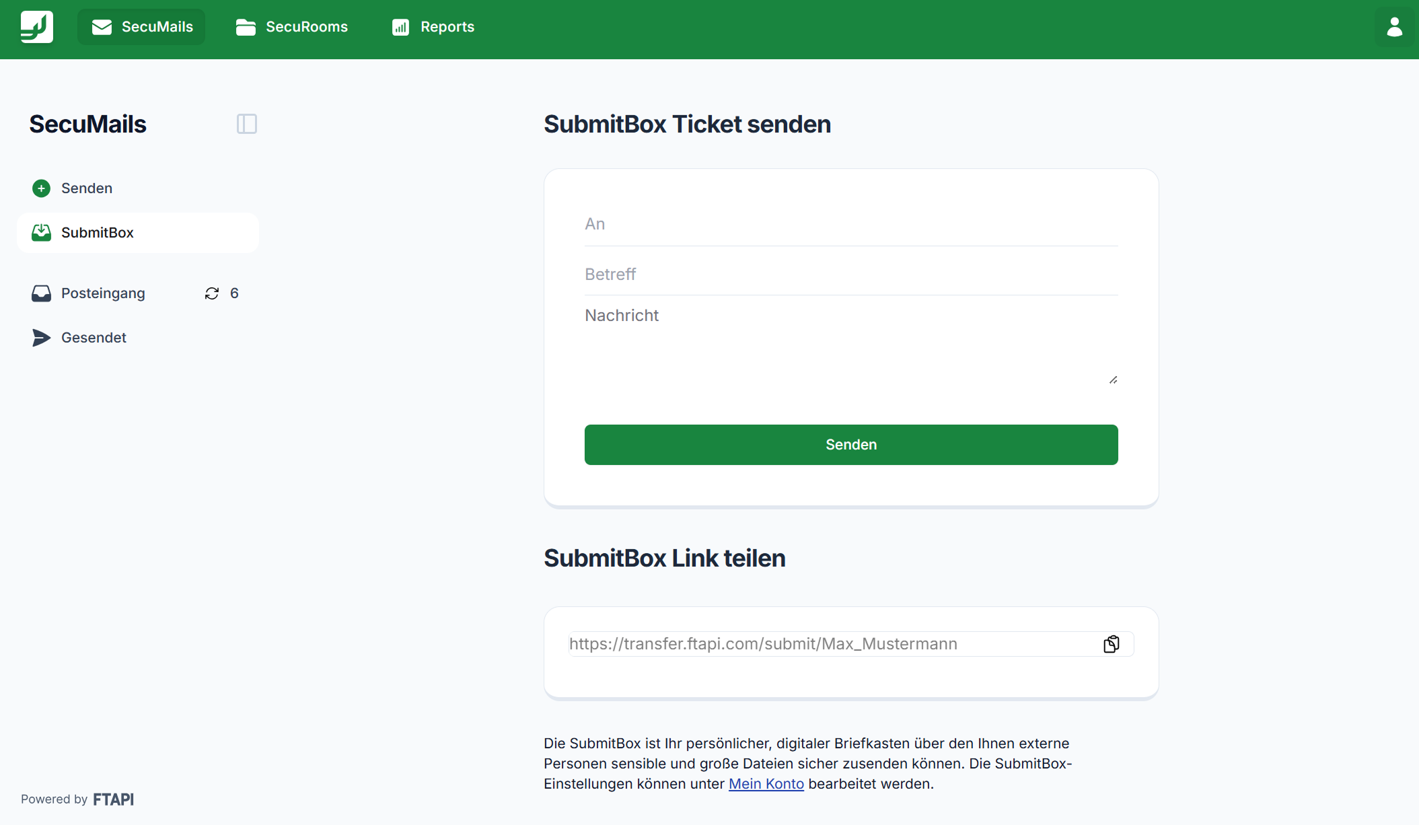Click the FTAPI logo icon in the header
The width and height of the screenshot is (1419, 825).
click(x=37, y=27)
